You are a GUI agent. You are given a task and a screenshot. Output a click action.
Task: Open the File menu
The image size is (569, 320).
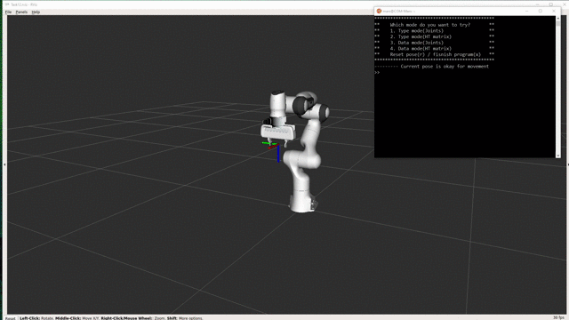pyautogui.click(x=8, y=12)
